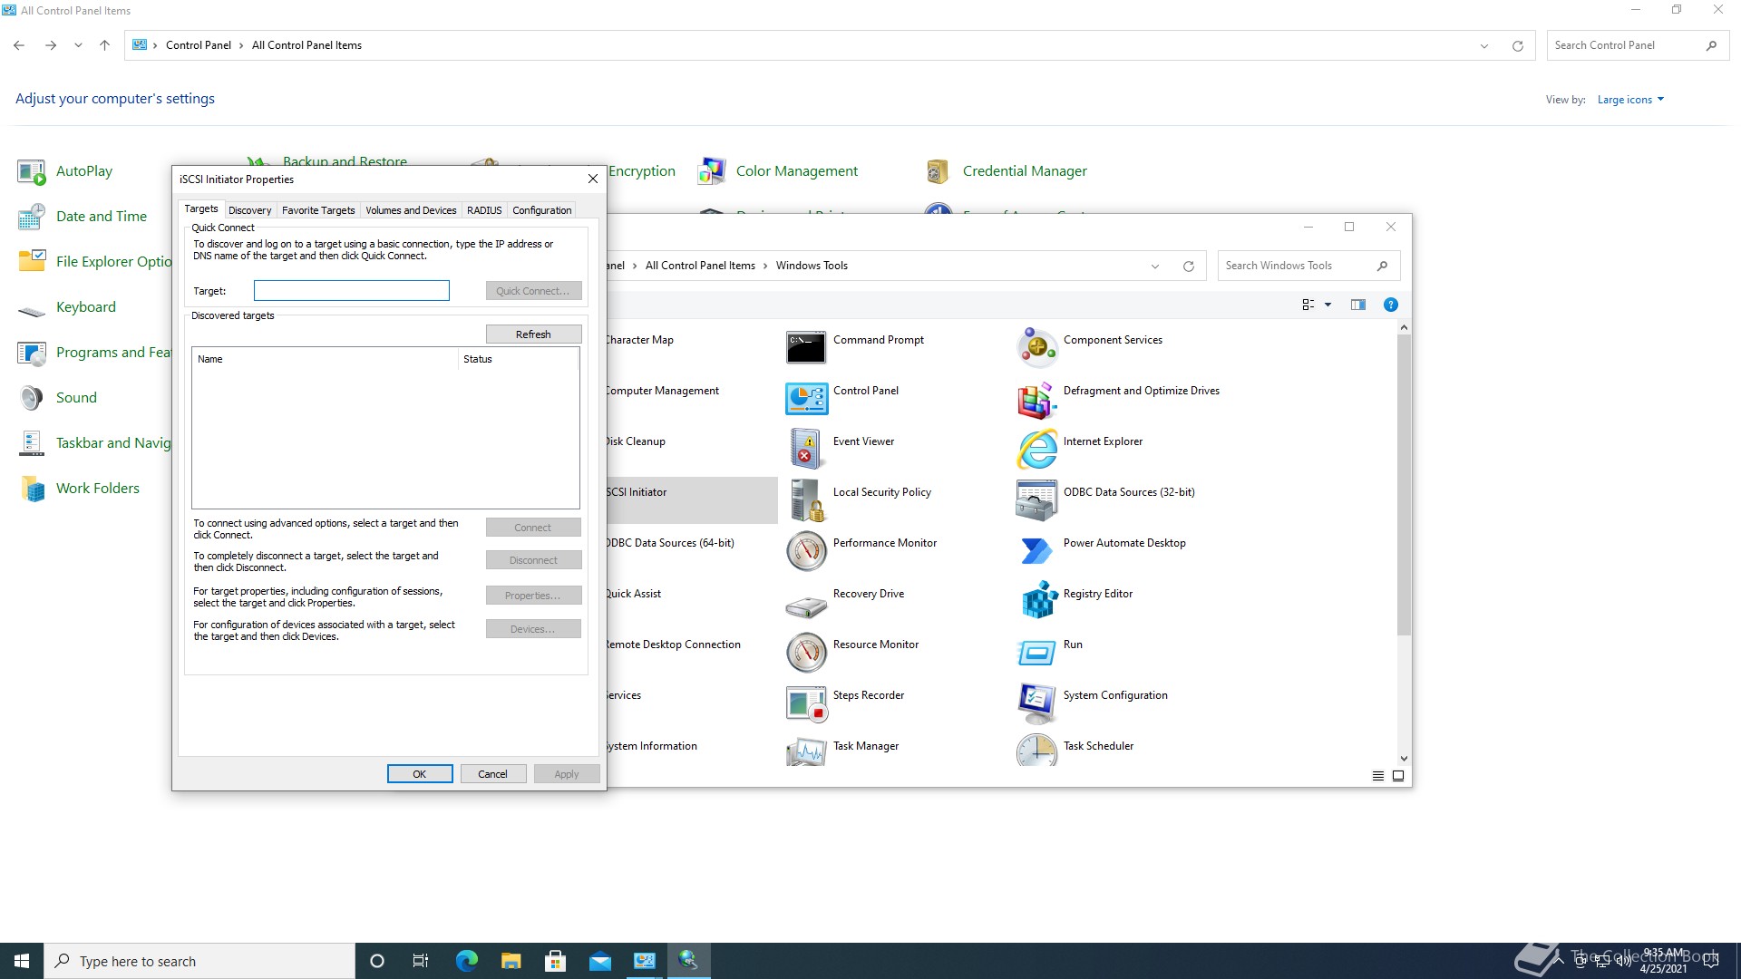
Task: Go up one level in Control Panel
Action: [104, 45]
